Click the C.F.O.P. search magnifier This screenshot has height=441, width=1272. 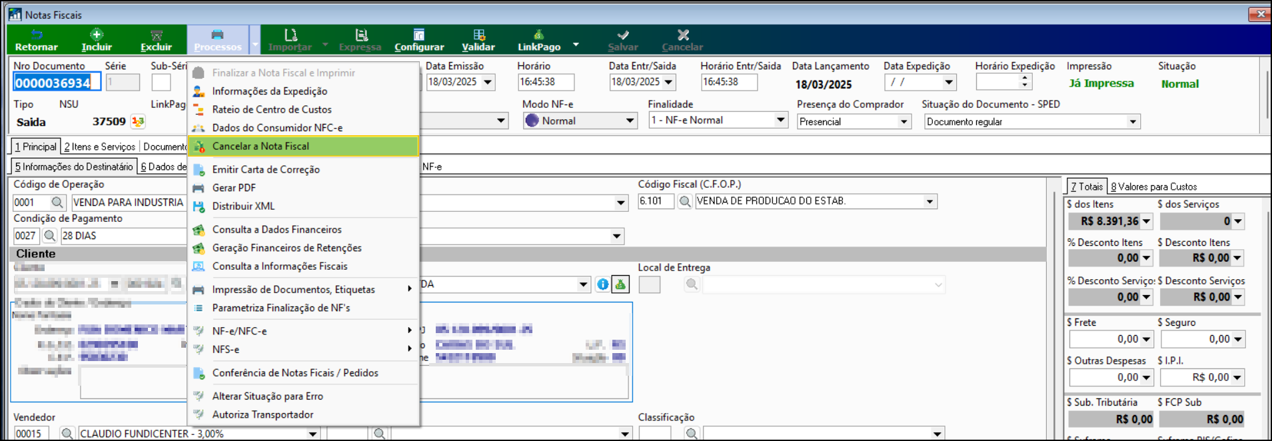[684, 201]
